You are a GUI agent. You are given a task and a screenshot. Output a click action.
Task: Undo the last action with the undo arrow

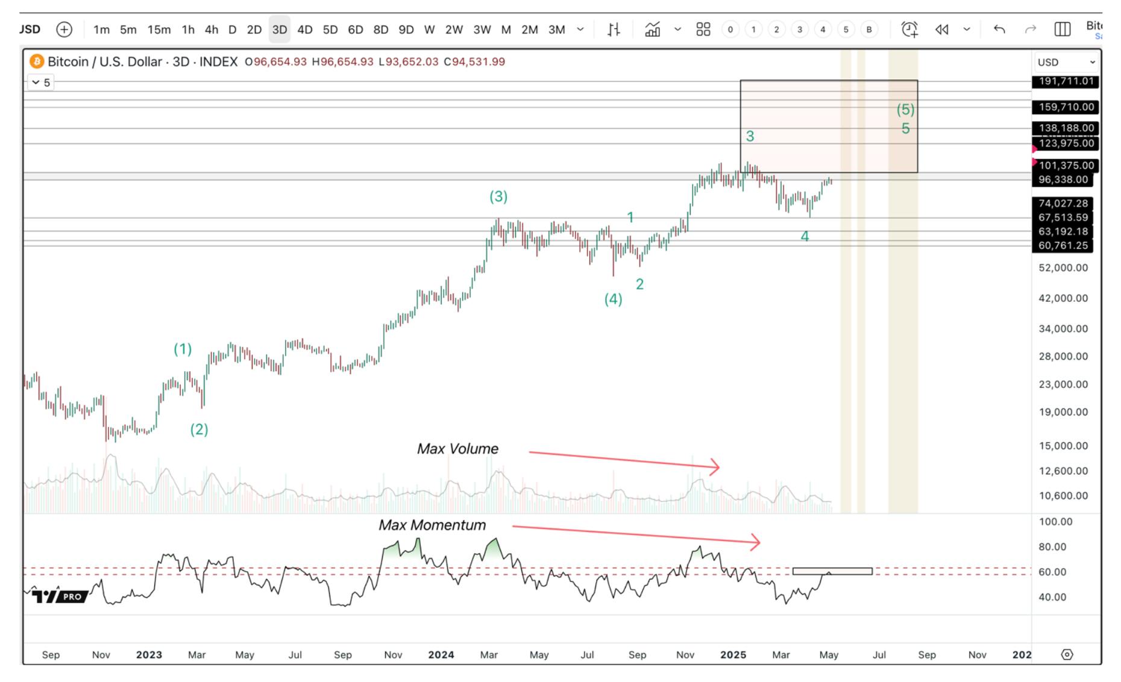point(999,30)
